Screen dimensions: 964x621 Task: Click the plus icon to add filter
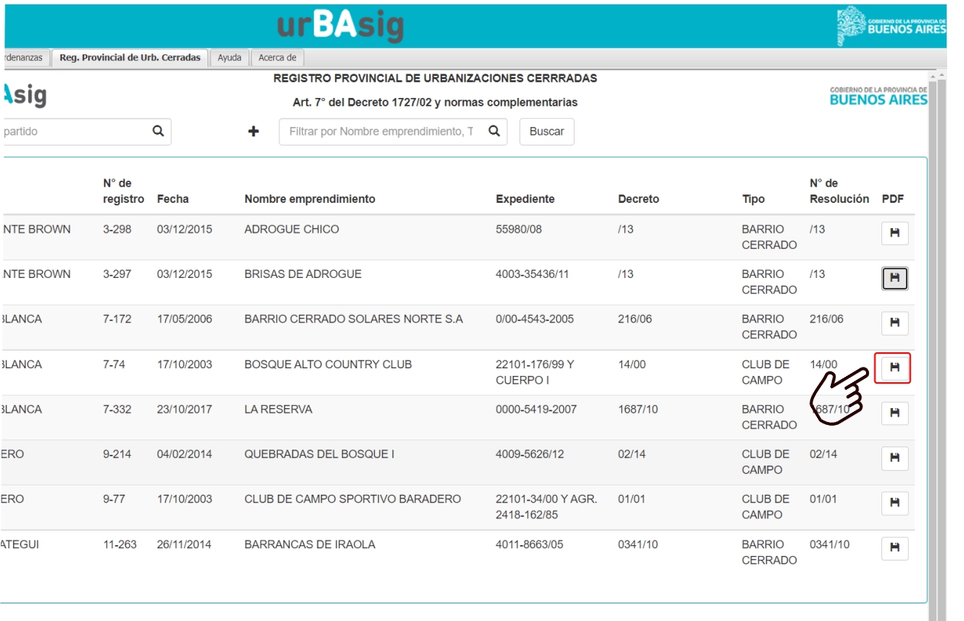click(x=253, y=132)
